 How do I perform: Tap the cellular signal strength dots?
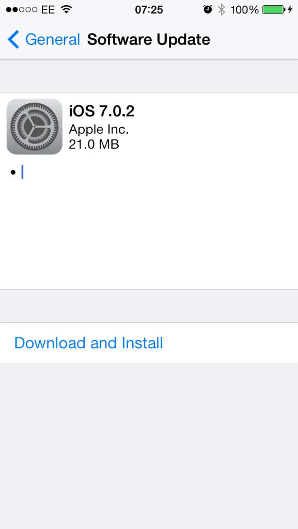pos(21,10)
